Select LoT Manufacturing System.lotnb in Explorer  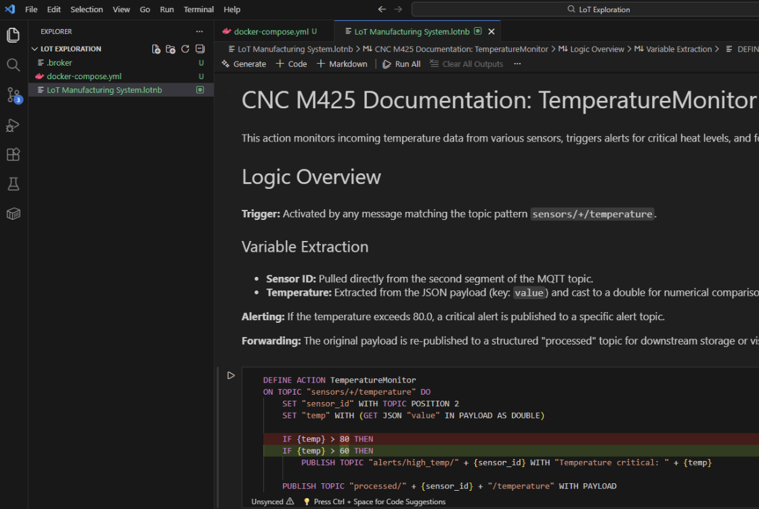(x=121, y=90)
